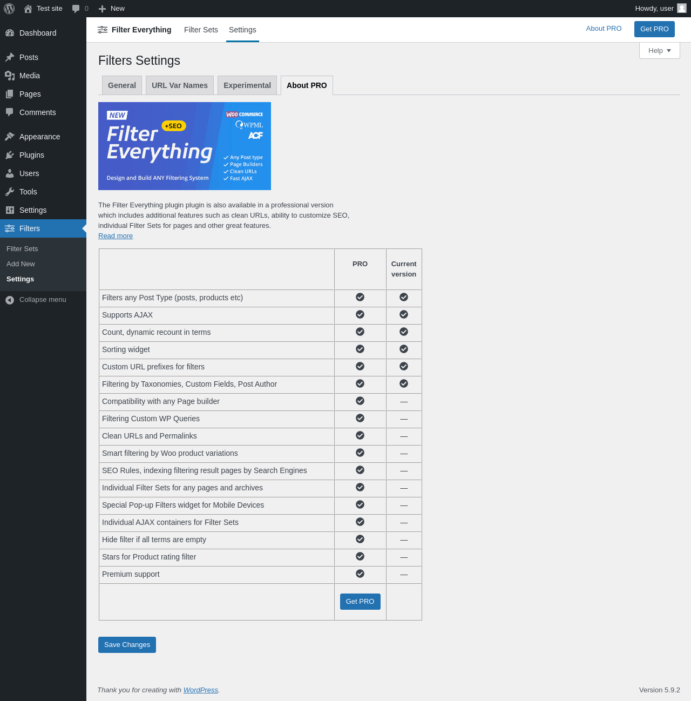Click 'Filtering Custom WP Queries' text
This screenshot has width=691, height=701.
click(x=151, y=419)
